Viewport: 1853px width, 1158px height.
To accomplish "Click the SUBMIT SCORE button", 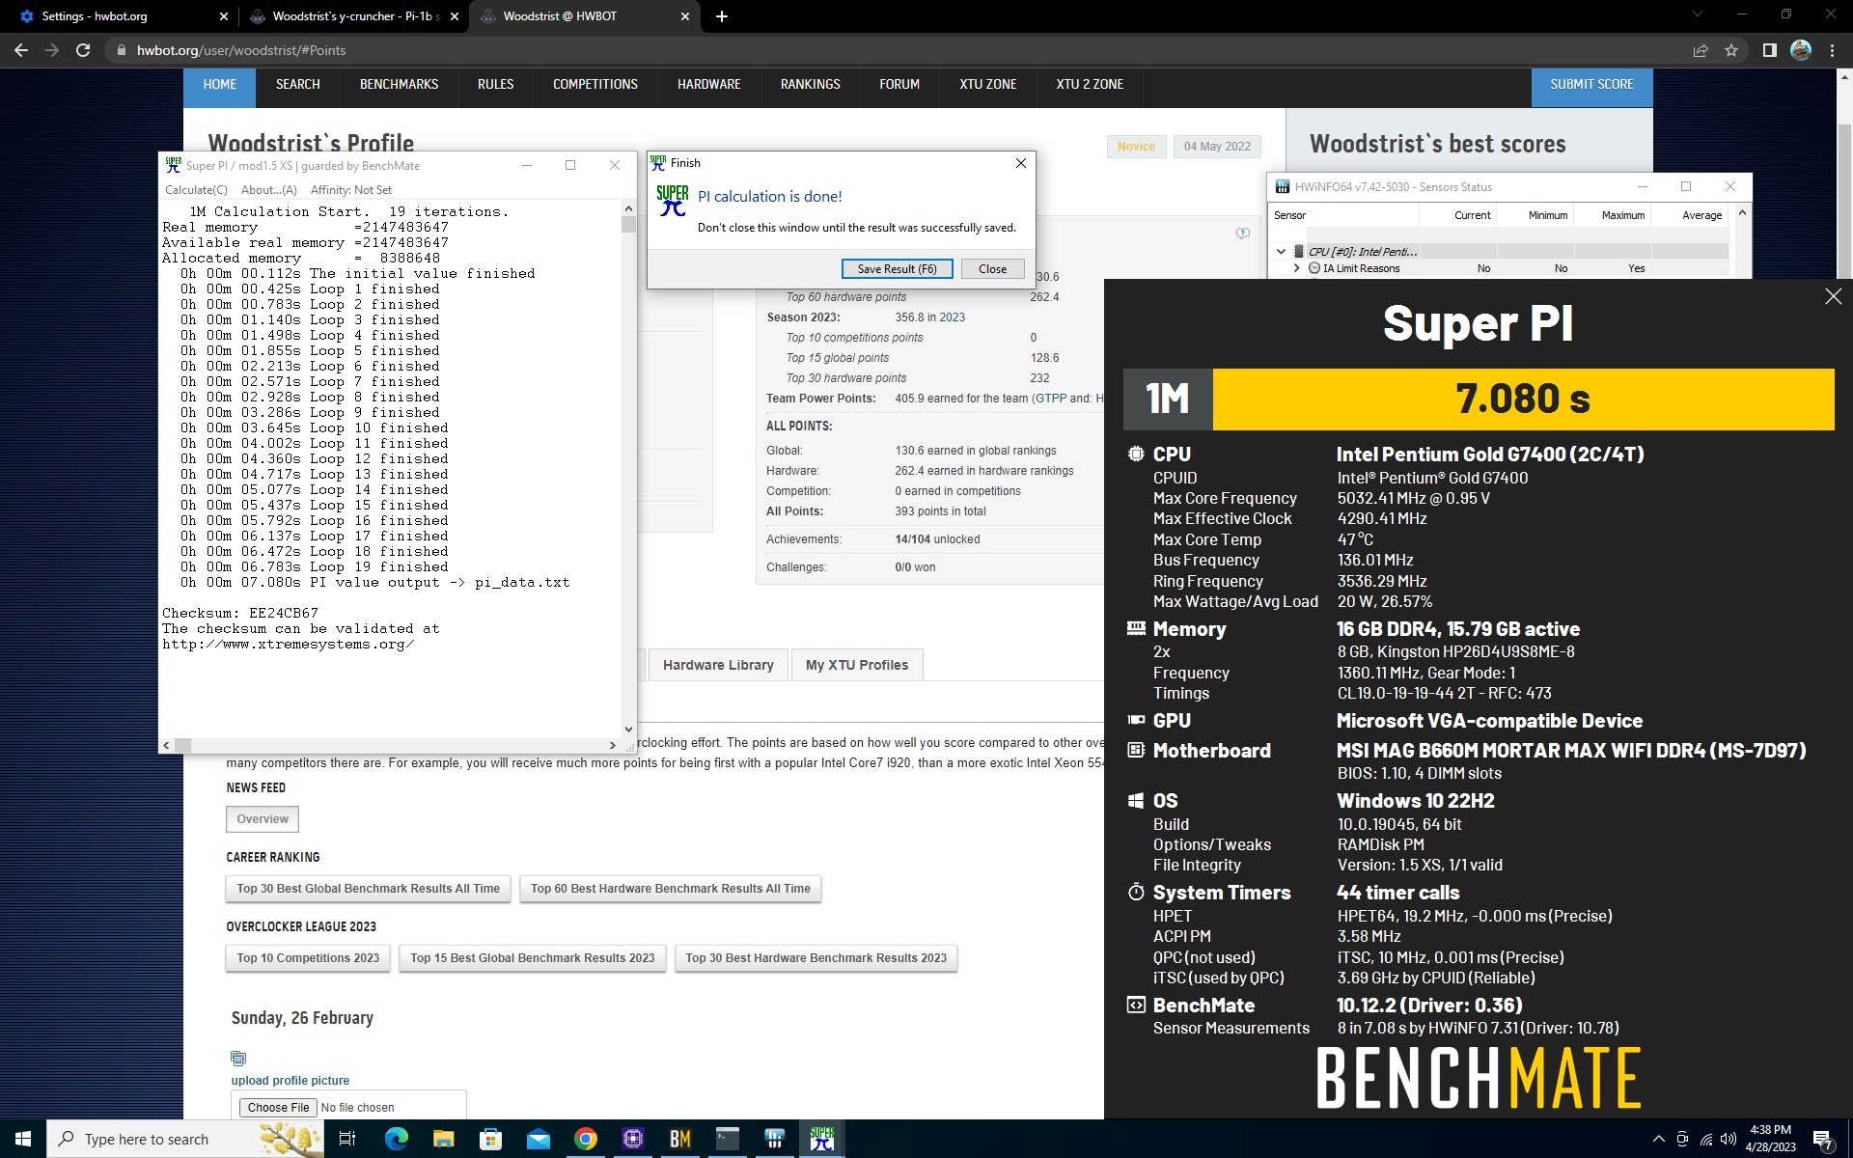I will point(1591,85).
